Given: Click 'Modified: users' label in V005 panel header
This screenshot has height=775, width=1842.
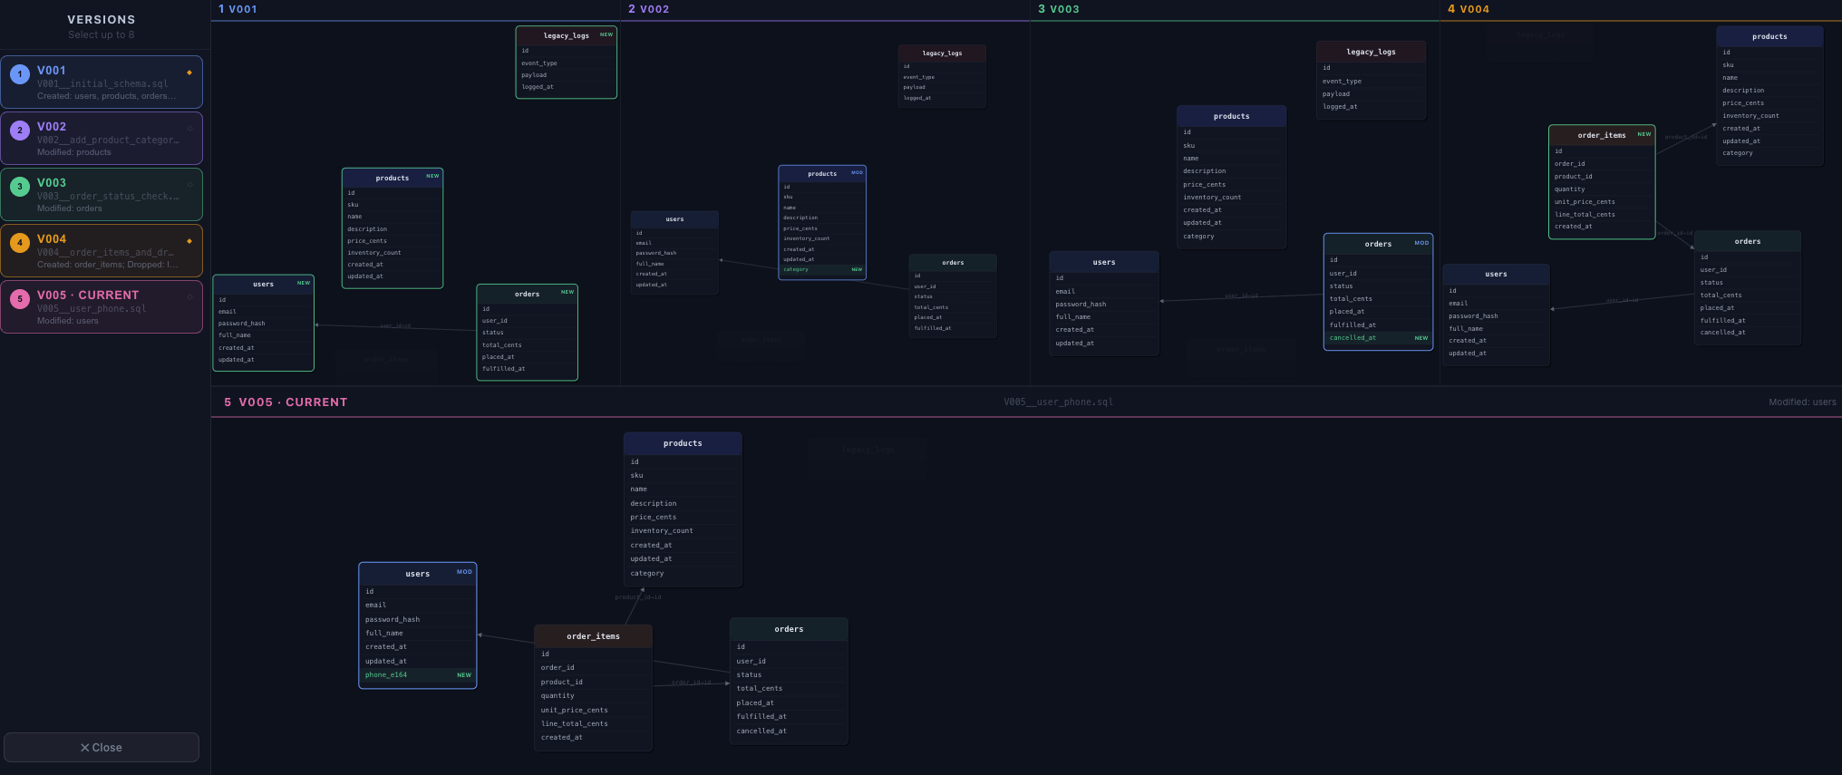Looking at the screenshot, I should pos(1802,402).
